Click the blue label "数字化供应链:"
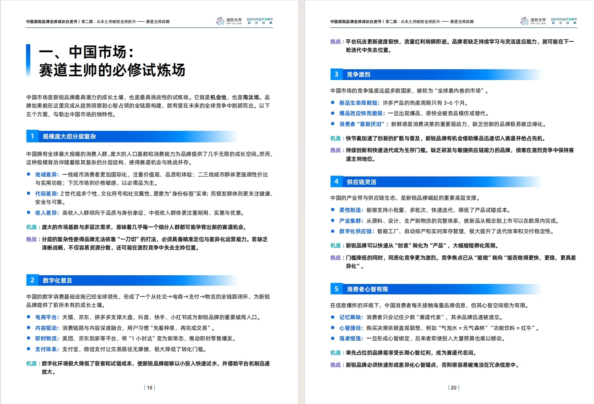Viewport: 594px width, 404px height. (357, 232)
